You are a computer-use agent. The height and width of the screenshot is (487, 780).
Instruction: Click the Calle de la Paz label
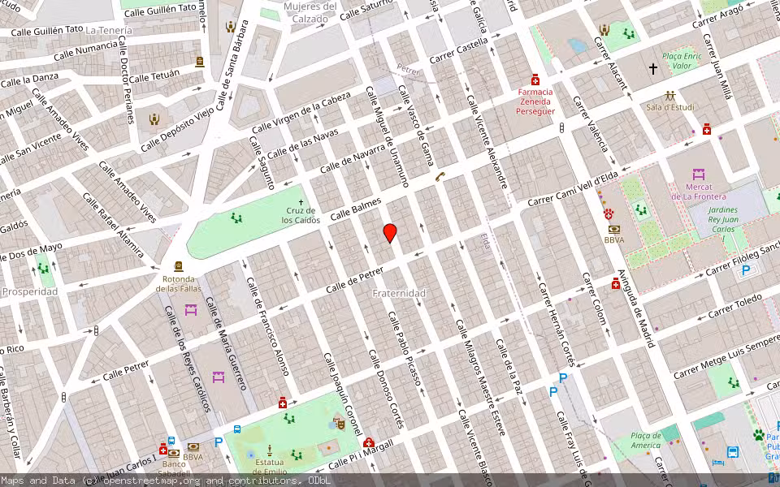click(x=510, y=367)
